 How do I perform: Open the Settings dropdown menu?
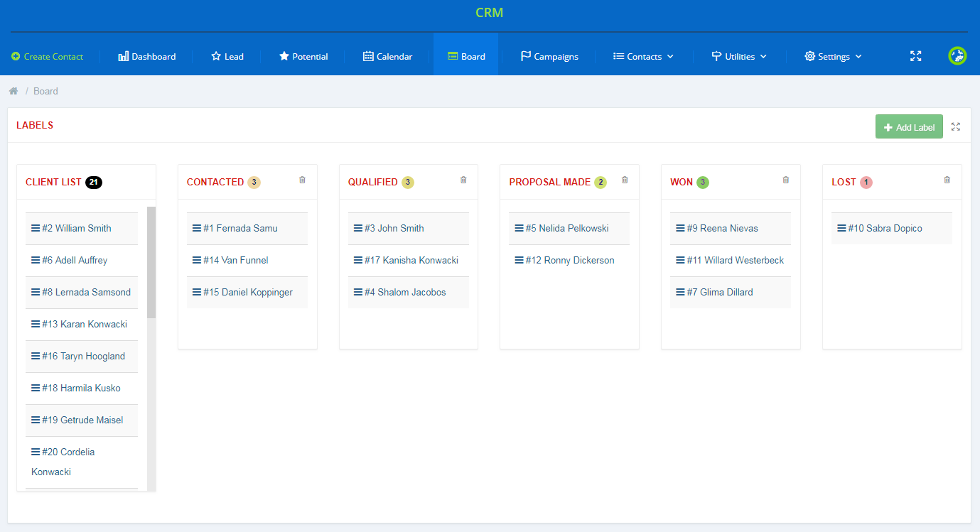[x=833, y=56]
